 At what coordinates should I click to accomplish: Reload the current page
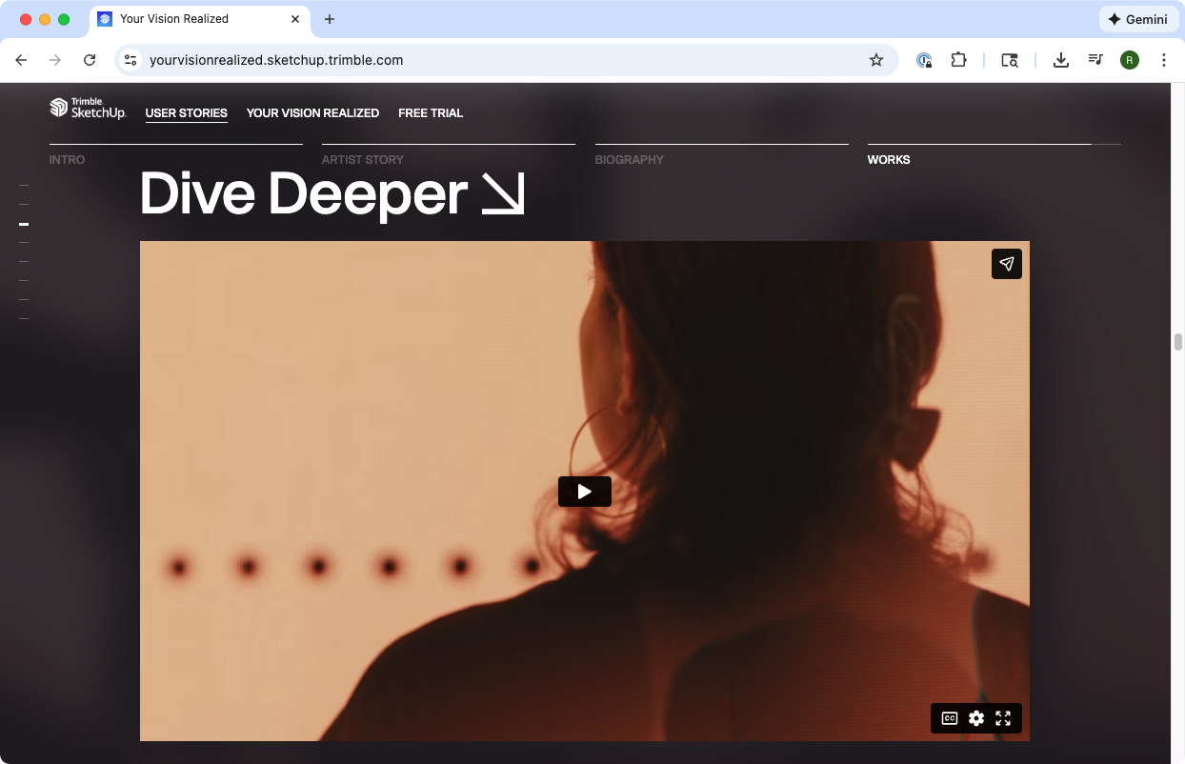90,60
